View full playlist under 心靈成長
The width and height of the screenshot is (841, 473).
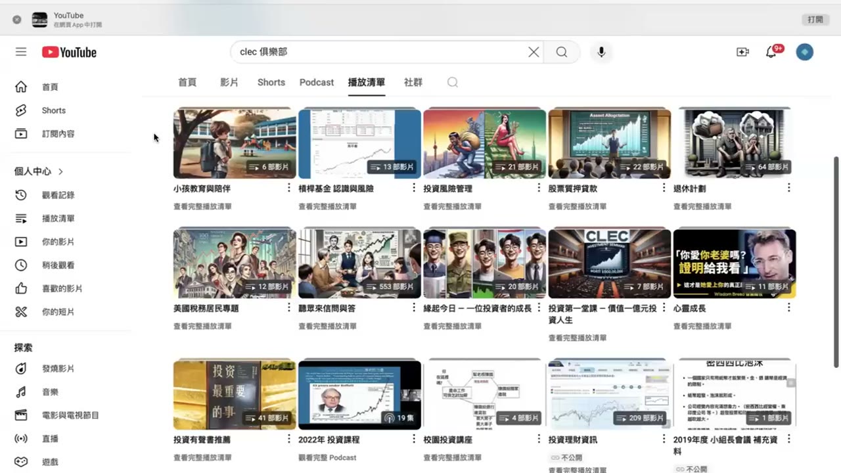coord(702,326)
